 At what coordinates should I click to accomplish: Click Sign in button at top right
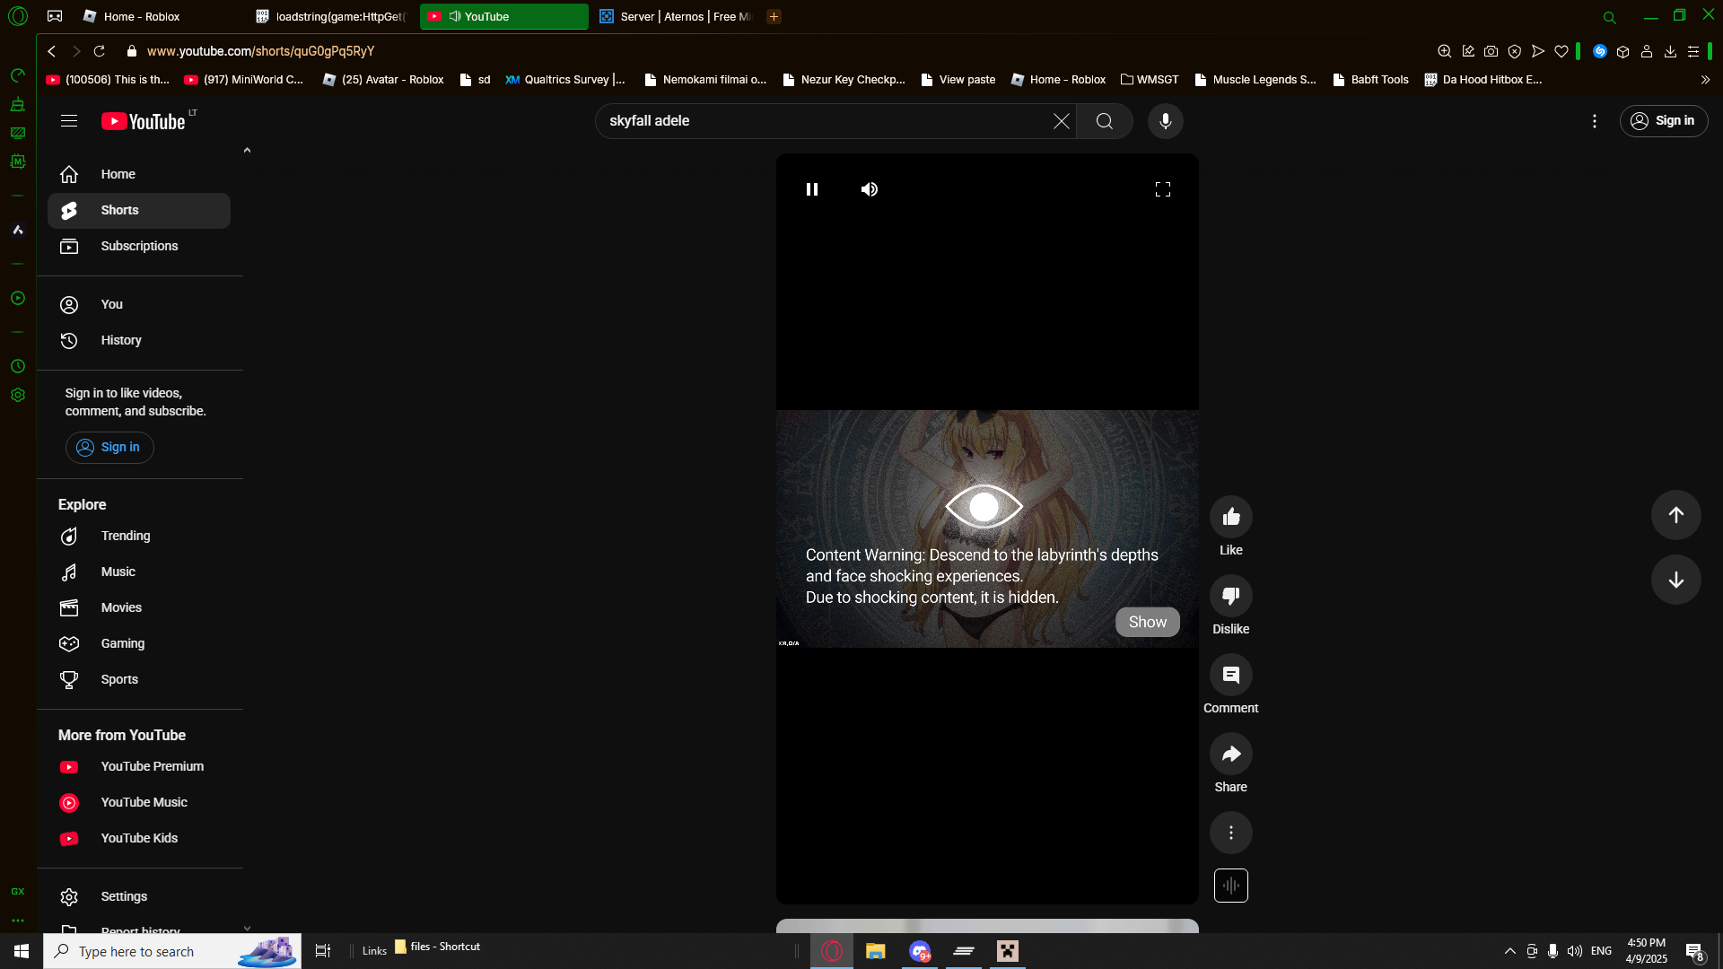coord(1664,121)
